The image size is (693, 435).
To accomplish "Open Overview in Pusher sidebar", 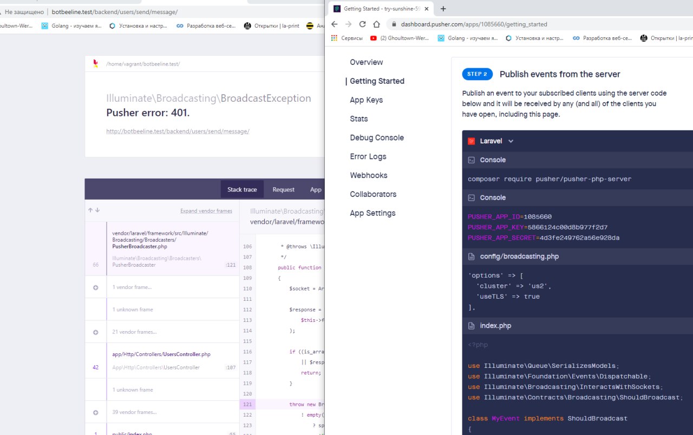I will pyautogui.click(x=367, y=62).
